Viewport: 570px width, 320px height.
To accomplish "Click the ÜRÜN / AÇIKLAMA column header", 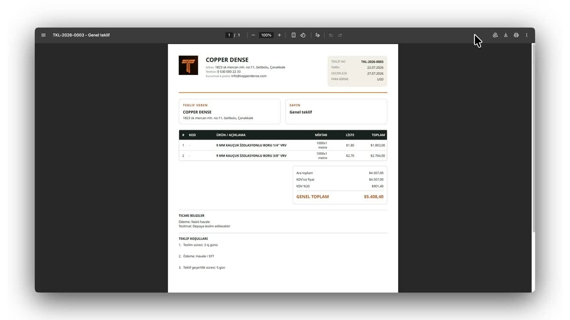I will pos(231,135).
